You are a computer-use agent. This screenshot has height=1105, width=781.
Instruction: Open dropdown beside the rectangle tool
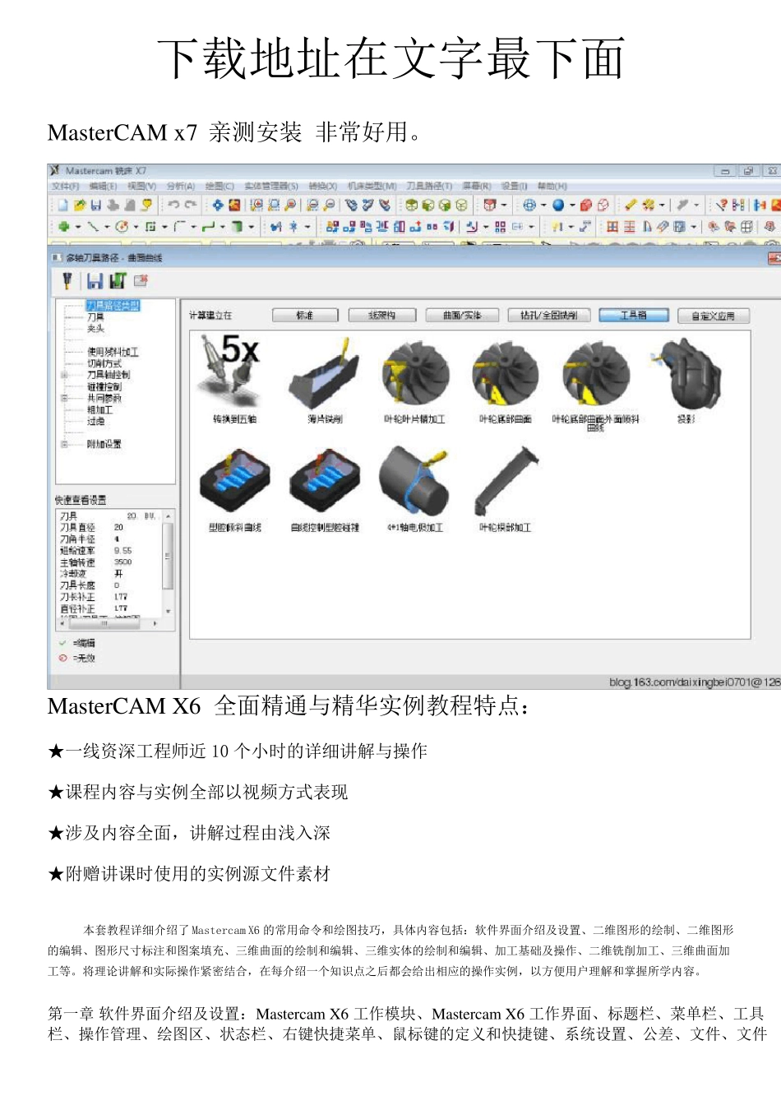[164, 227]
